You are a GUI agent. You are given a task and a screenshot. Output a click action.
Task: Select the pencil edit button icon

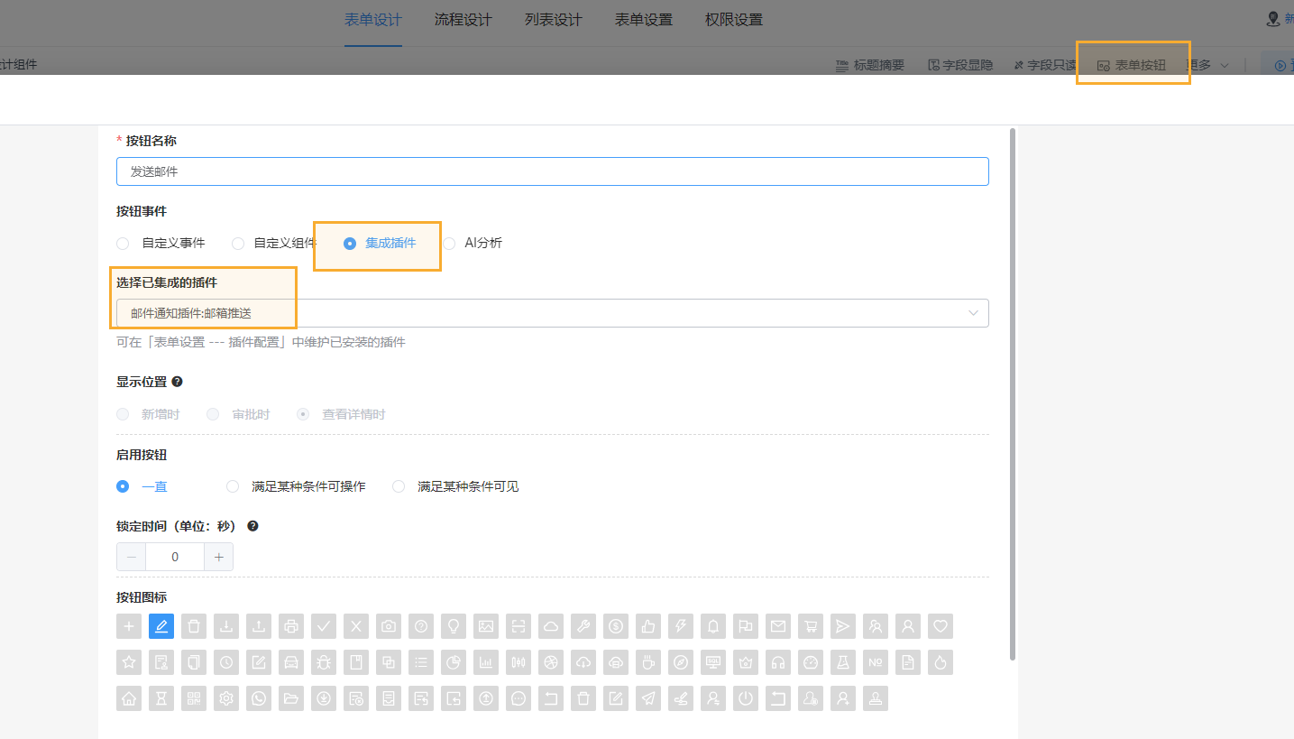click(161, 625)
